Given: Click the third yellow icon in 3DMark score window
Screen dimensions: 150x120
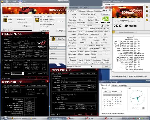Looking at the screenshot, I should tap(147, 15).
